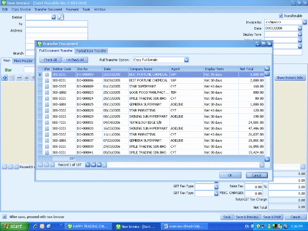This screenshot has width=308, height=231.
Task: Open the Date picker dropdown
Action: pyautogui.click(x=300, y=28)
